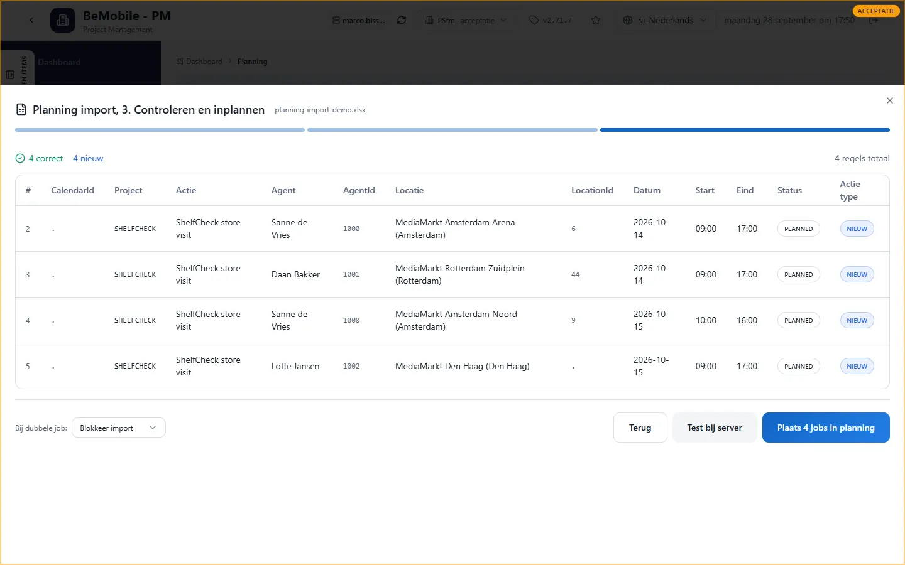Screen dimensions: 905x565
Task: Click the Terug button
Action: (640, 428)
